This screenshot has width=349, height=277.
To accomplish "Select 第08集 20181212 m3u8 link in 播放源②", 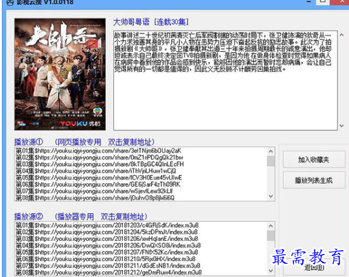I will (108, 272).
